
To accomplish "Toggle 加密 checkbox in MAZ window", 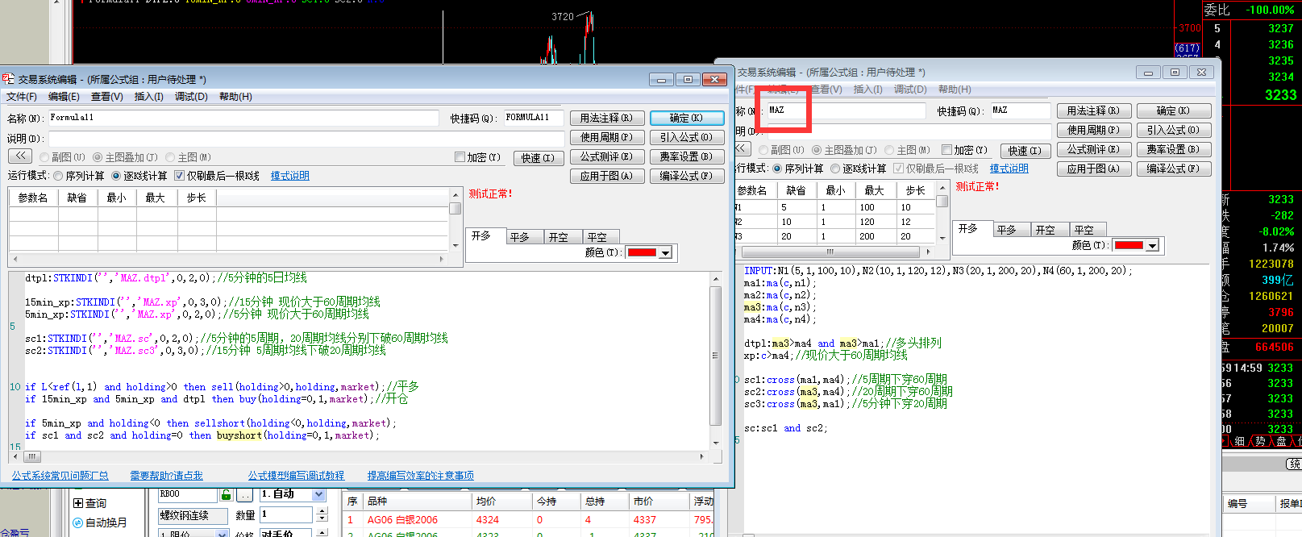I will point(946,150).
